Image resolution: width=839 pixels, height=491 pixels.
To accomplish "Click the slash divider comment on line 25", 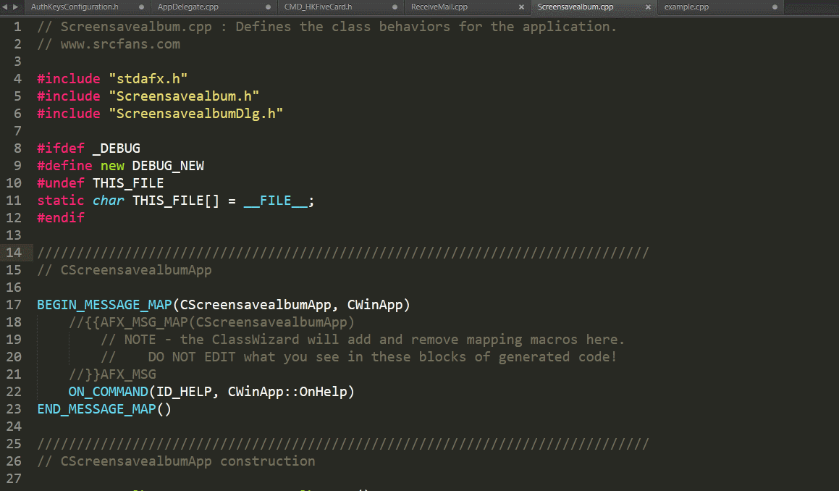I will (x=343, y=444).
